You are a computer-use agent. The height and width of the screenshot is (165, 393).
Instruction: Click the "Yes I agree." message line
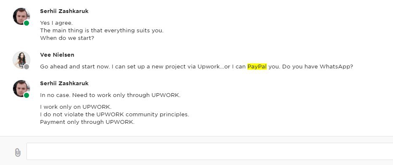click(56, 23)
